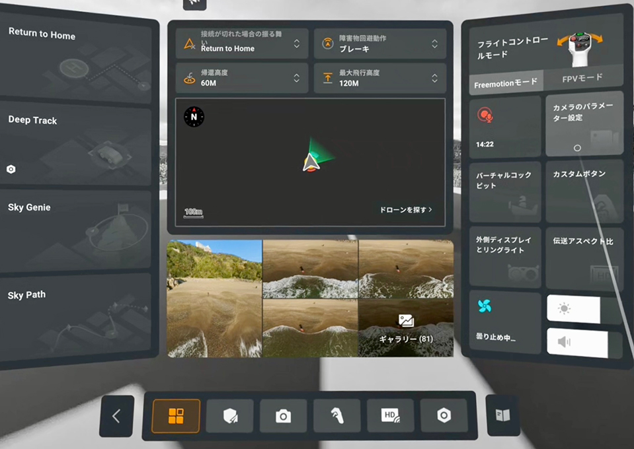The width and height of the screenshot is (634, 449).
Task: Open the カメラのパラメーター設定 tile
Action: tap(584, 124)
